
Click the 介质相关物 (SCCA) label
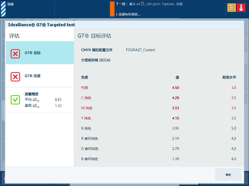tap(95, 60)
